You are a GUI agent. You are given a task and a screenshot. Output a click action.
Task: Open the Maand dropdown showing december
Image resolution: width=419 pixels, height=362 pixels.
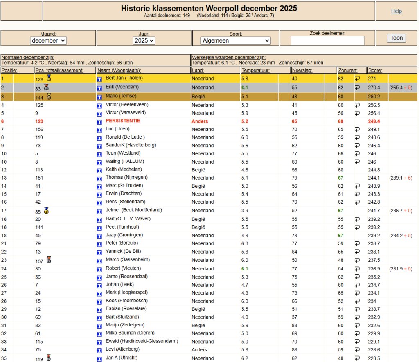(x=48, y=40)
